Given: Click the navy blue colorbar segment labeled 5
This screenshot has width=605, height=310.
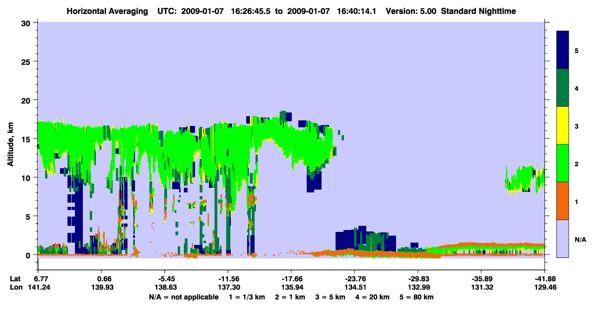Looking at the screenshot, I should 563,50.
